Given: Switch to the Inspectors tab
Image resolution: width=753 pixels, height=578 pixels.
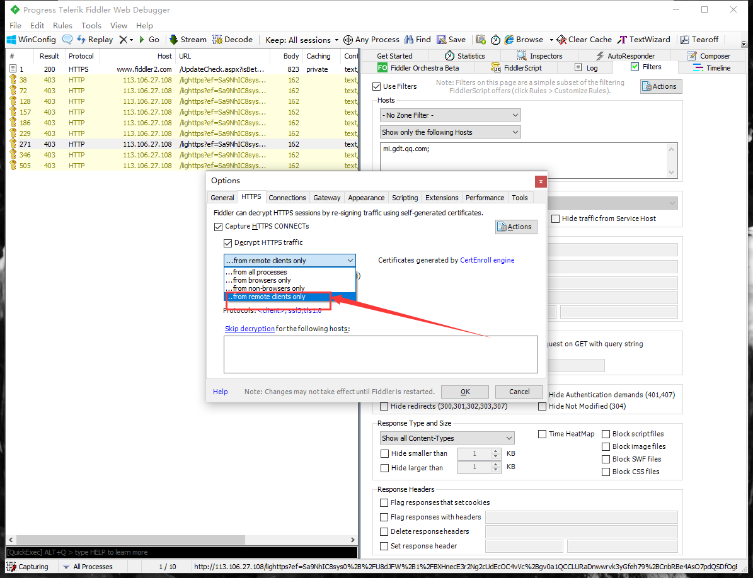Looking at the screenshot, I should click(x=539, y=56).
